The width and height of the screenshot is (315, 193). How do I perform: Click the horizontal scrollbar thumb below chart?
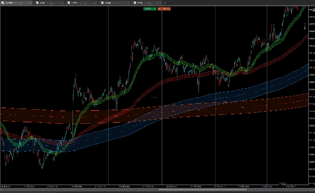tap(203, 189)
